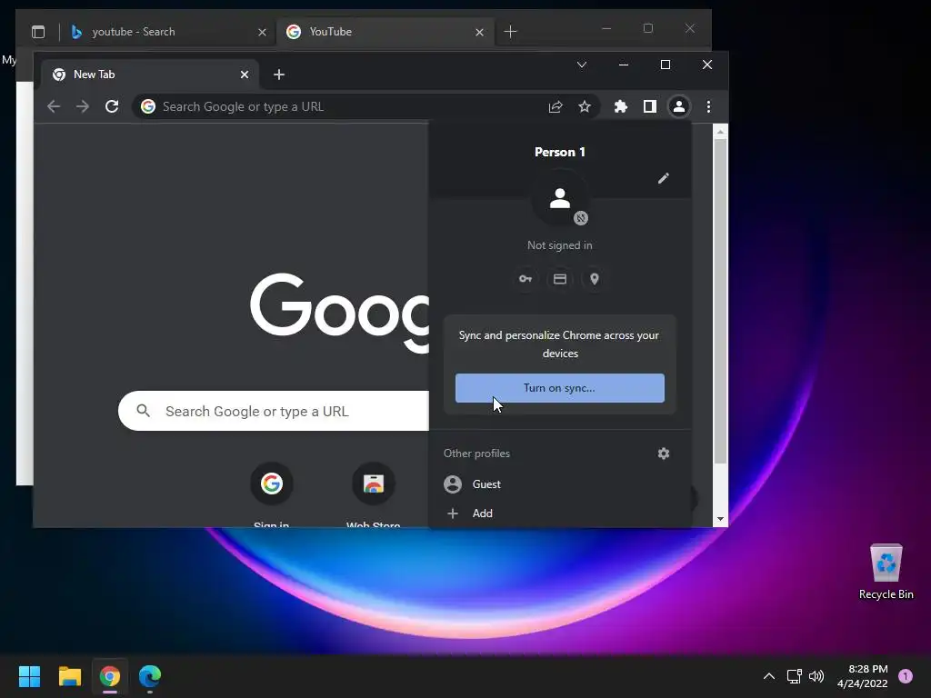Edit the Person 1 profile pencil icon

pos(663,178)
